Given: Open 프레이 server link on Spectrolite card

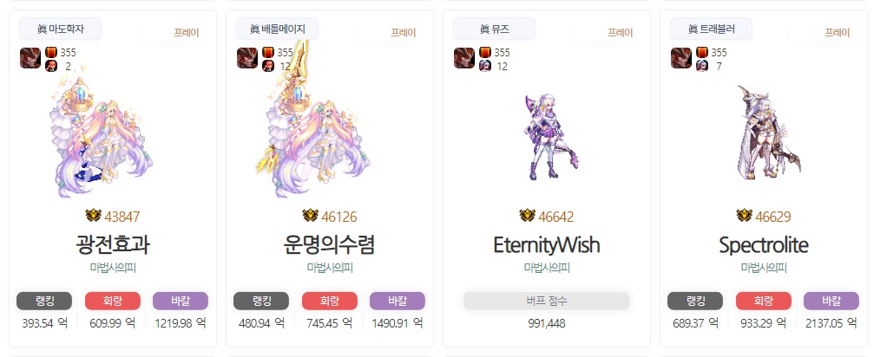Looking at the screenshot, I should [838, 33].
